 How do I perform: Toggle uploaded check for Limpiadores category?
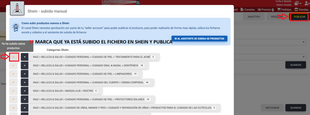tap(13, 74)
